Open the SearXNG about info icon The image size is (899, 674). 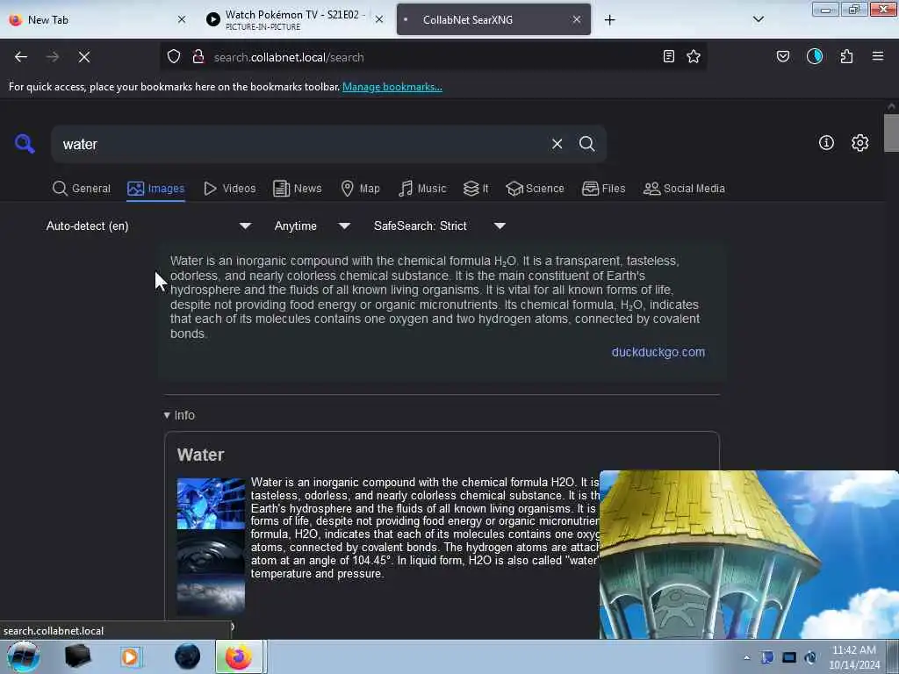pos(826,143)
